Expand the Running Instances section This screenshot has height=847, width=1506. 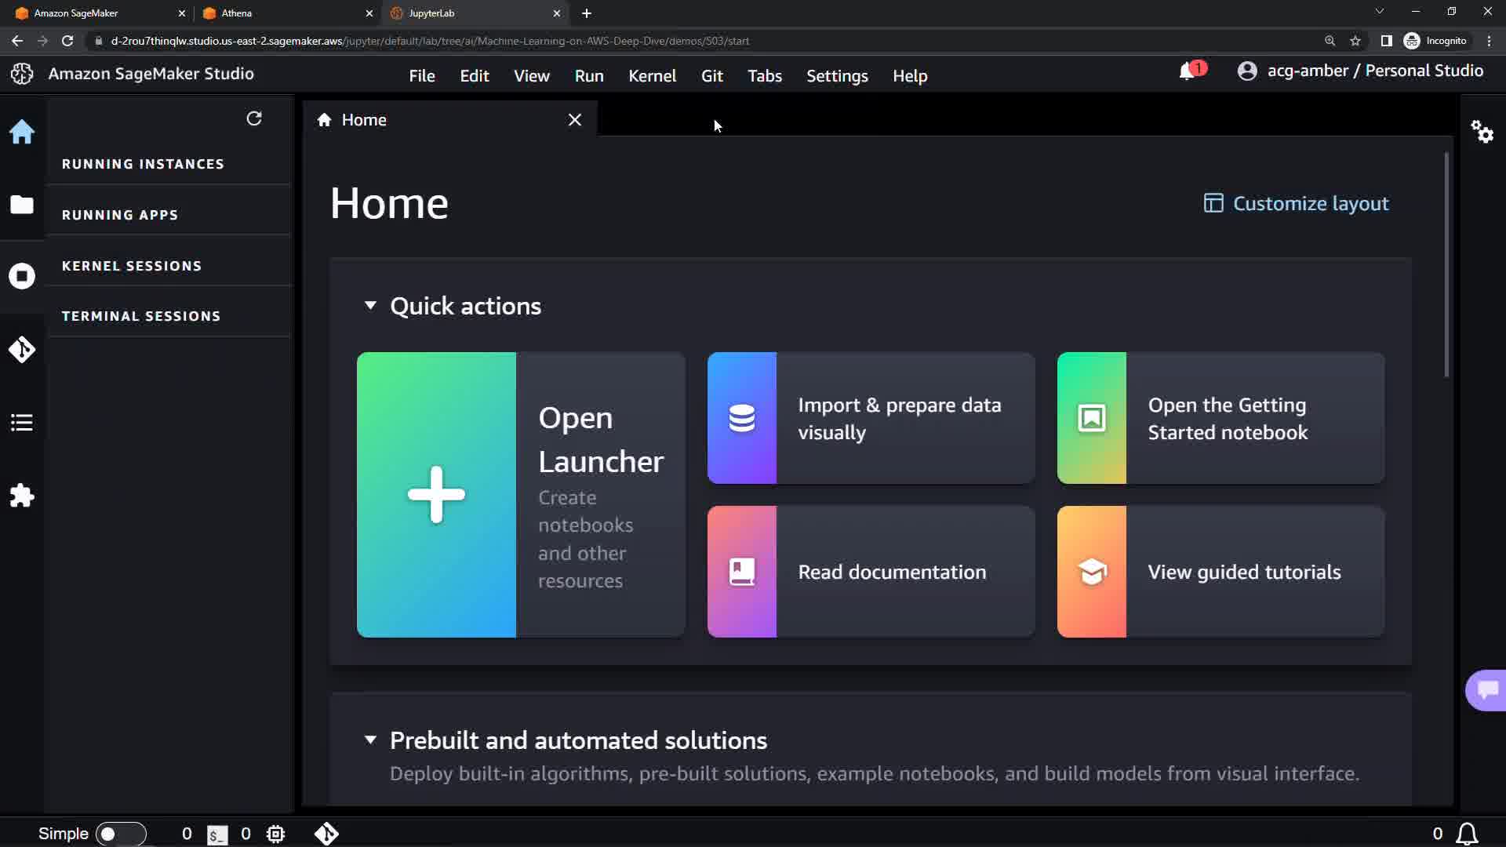click(x=143, y=164)
